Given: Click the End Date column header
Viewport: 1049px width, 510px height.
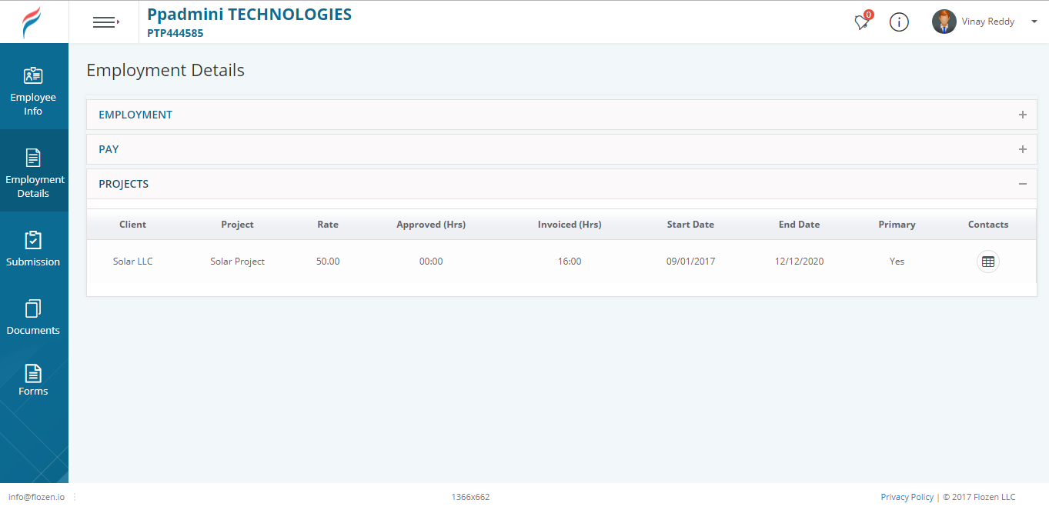Looking at the screenshot, I should click(x=799, y=225).
